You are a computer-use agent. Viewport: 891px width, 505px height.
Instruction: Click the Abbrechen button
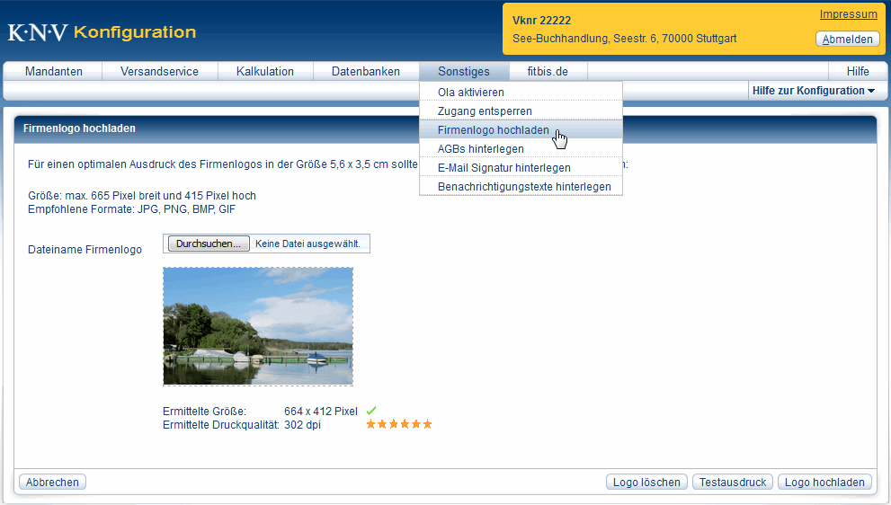pos(52,483)
